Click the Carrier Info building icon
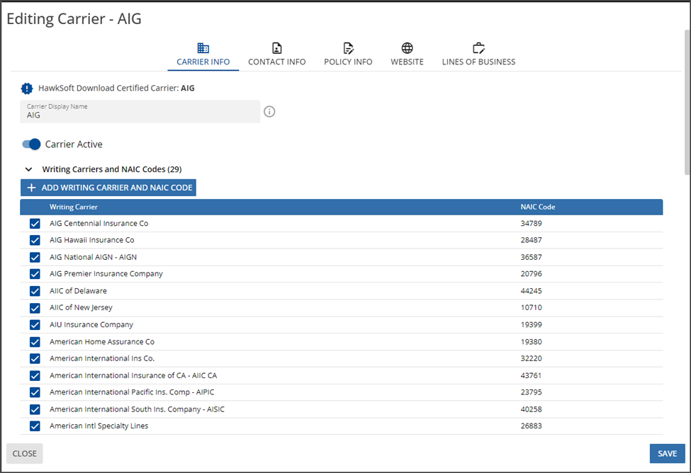Viewport: 691px width, 473px height. (x=203, y=48)
